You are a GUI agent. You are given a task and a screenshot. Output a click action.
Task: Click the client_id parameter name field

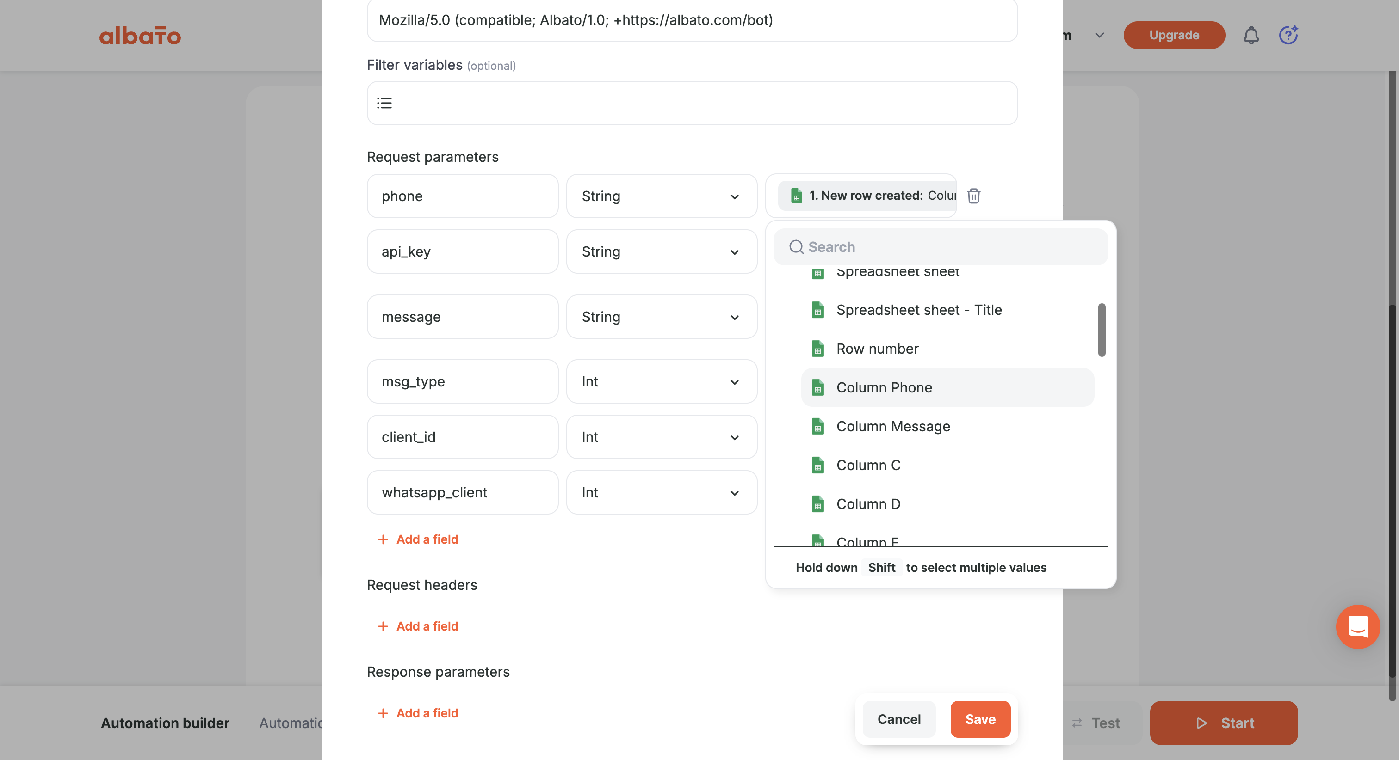coord(463,437)
